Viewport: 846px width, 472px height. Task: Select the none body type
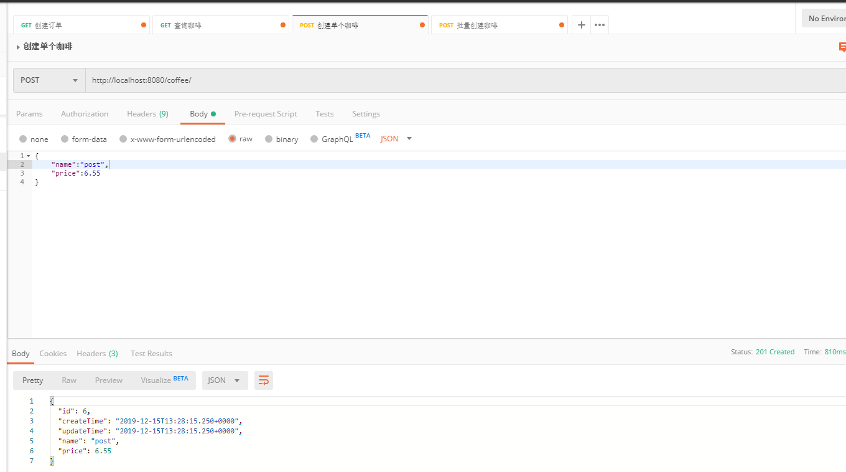click(23, 139)
